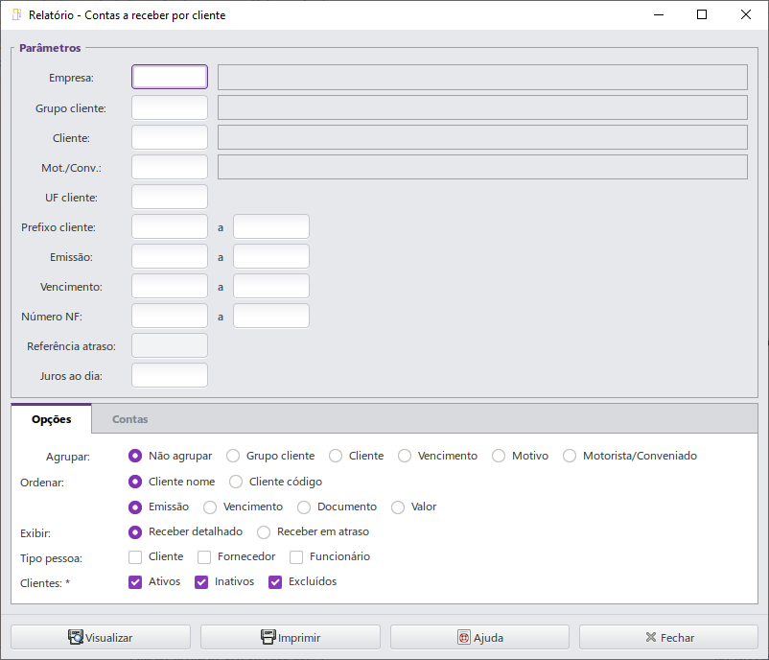Group by Motorista/Conveniado radio option
The width and height of the screenshot is (769, 660).
[570, 456]
